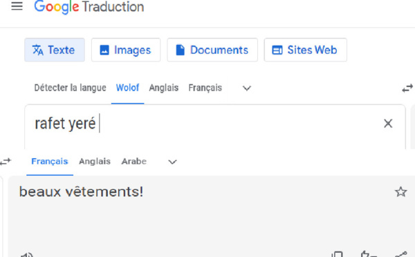Save translation with the star icon

pyautogui.click(x=400, y=191)
